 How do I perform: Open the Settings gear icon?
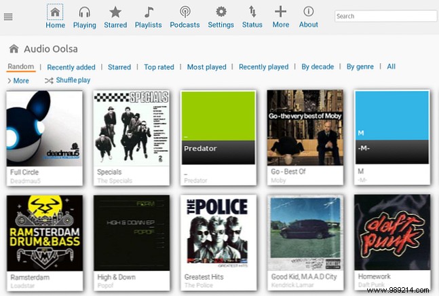pos(221,12)
